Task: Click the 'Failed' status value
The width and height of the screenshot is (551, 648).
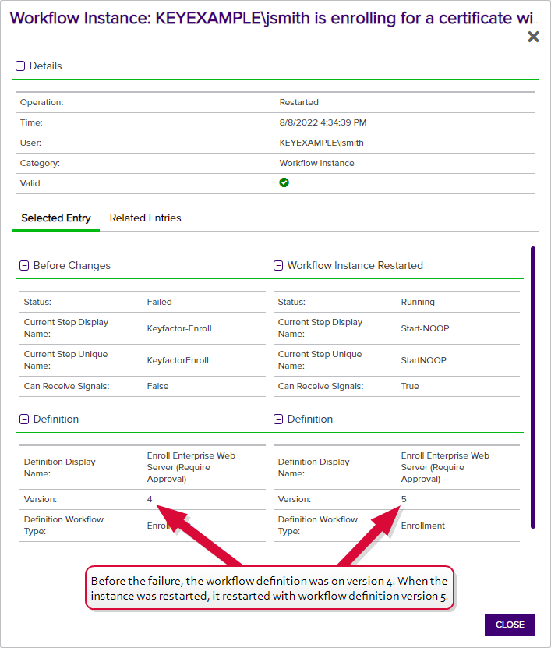Action: coord(160,302)
